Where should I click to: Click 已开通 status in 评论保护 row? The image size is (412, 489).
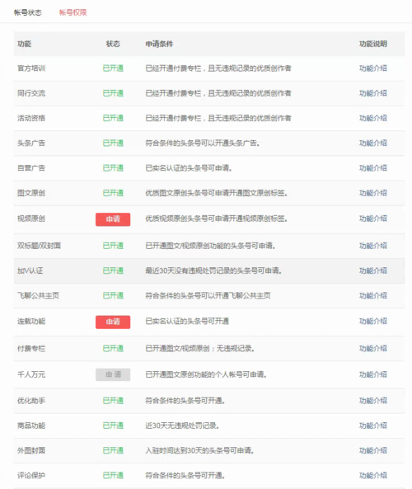[113, 475]
